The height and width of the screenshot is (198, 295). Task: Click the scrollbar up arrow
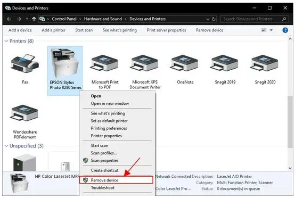point(290,39)
